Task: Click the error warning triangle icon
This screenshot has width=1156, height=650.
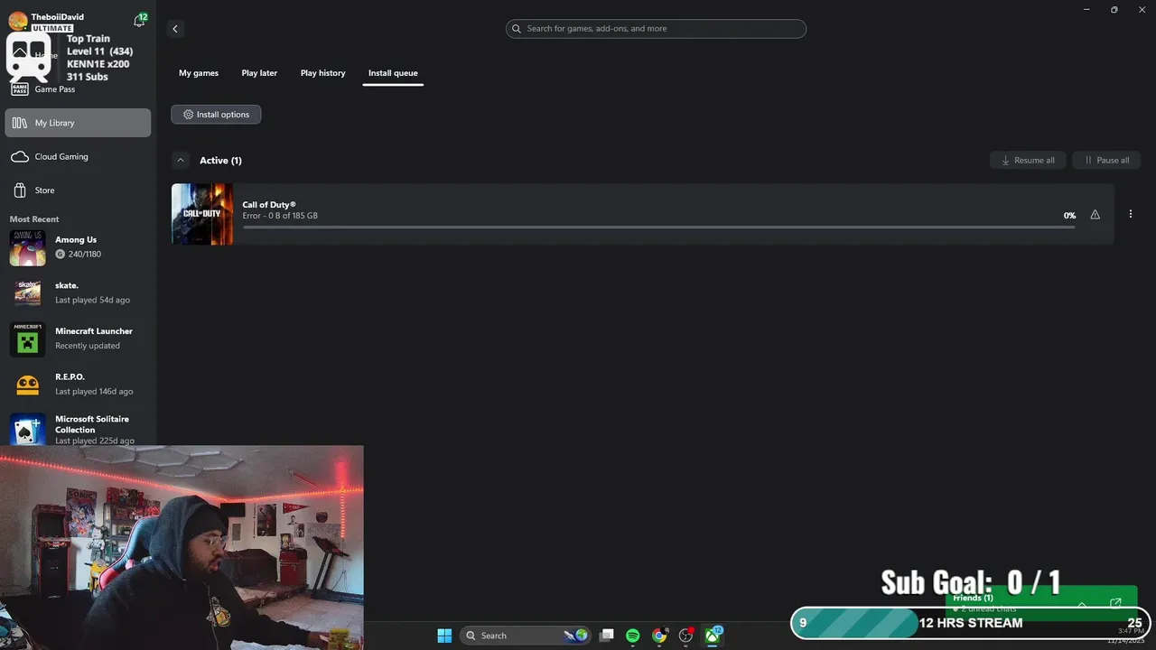Action: click(x=1095, y=215)
